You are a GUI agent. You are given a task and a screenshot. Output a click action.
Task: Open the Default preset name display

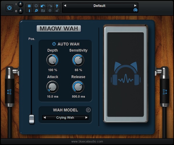coord(99,6)
